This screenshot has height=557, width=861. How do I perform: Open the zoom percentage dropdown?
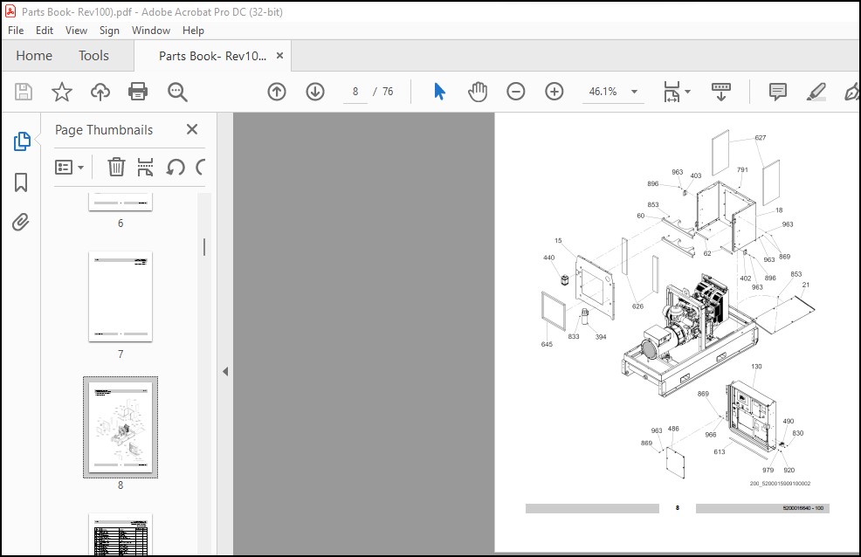(634, 92)
